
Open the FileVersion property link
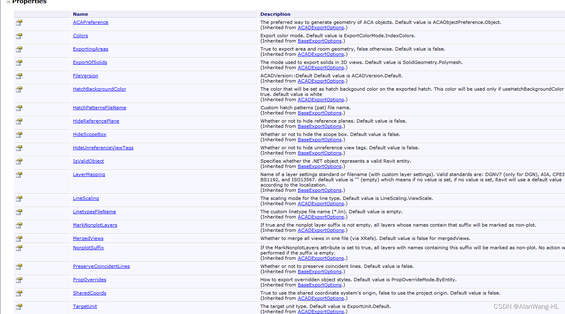[x=86, y=76]
